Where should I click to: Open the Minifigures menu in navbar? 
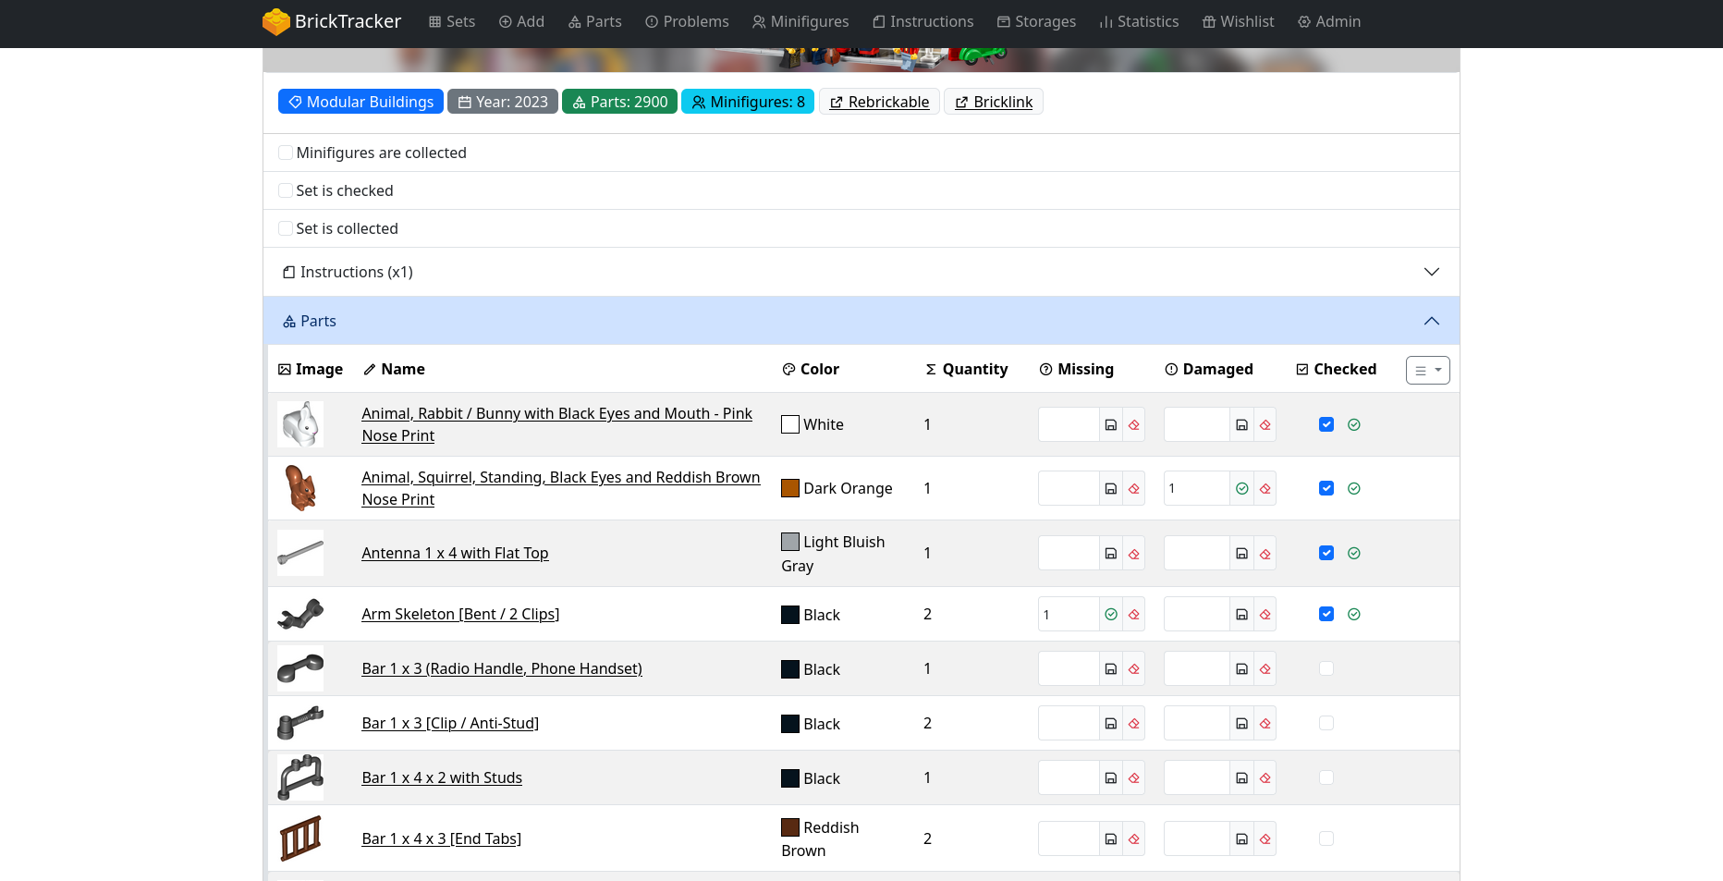pyautogui.click(x=800, y=22)
